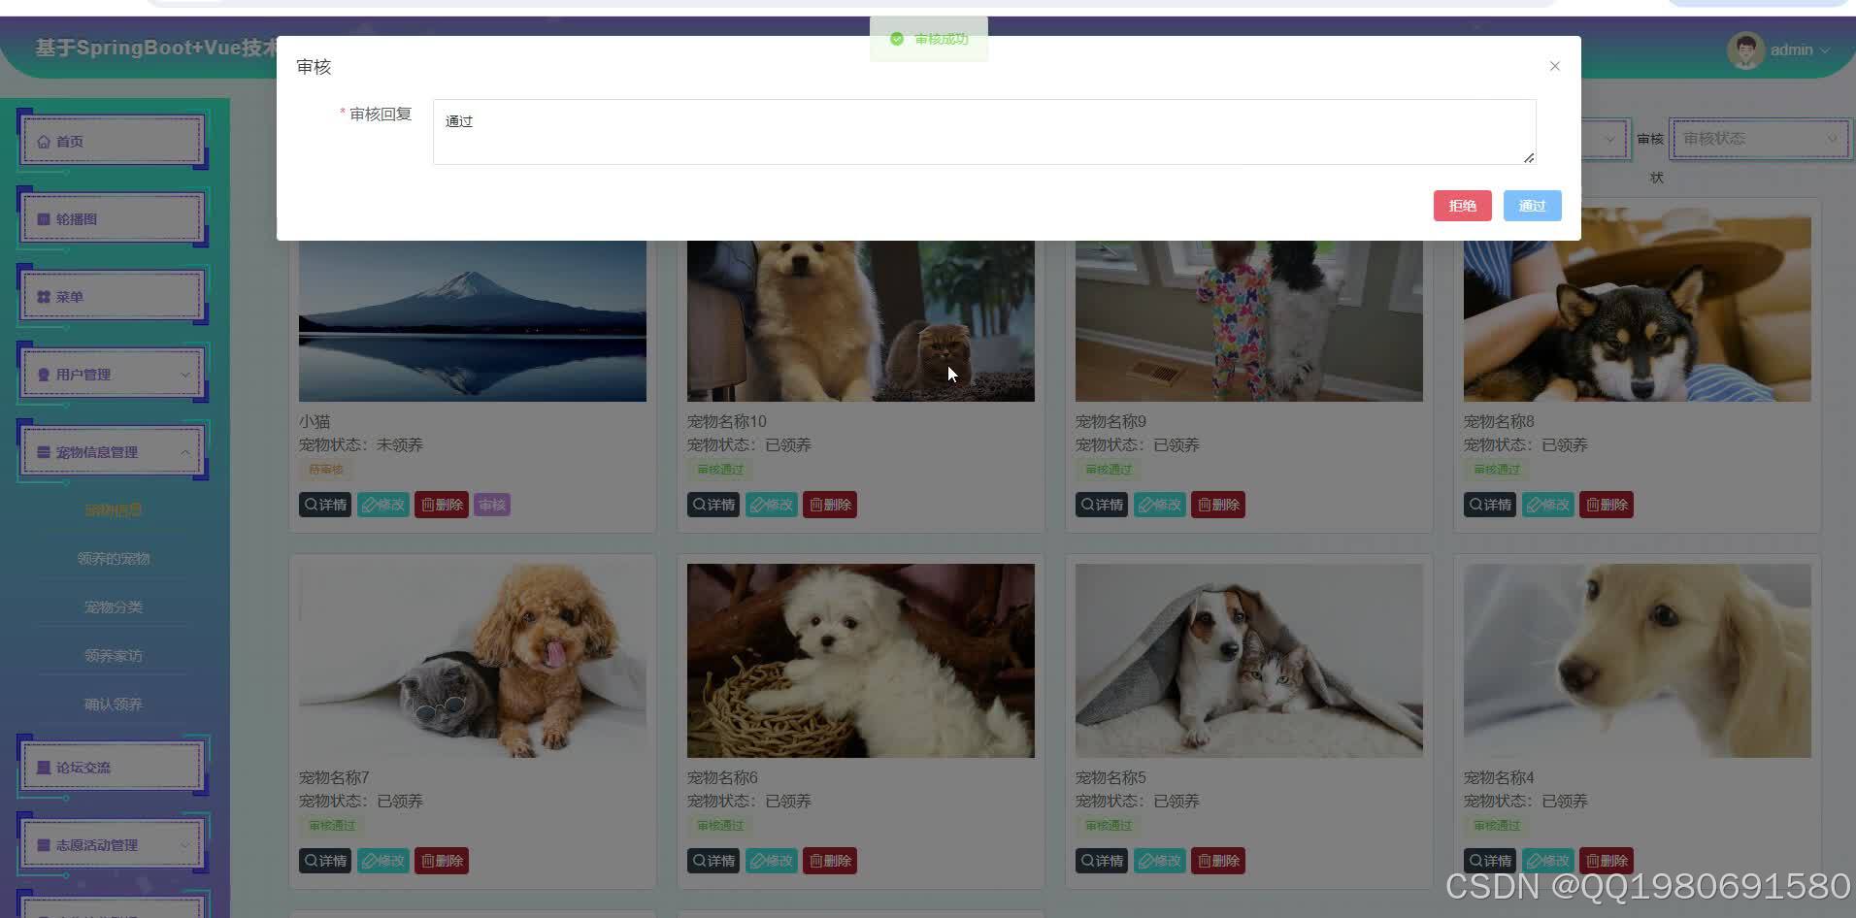Open 论坛交流 in the sidebar
Image resolution: width=1856 pixels, height=918 pixels.
(113, 767)
